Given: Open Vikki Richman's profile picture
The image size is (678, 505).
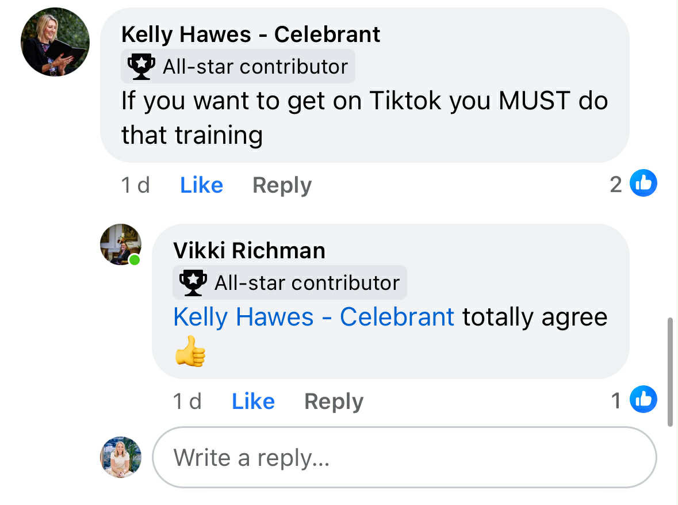Looking at the screenshot, I should click(x=120, y=244).
